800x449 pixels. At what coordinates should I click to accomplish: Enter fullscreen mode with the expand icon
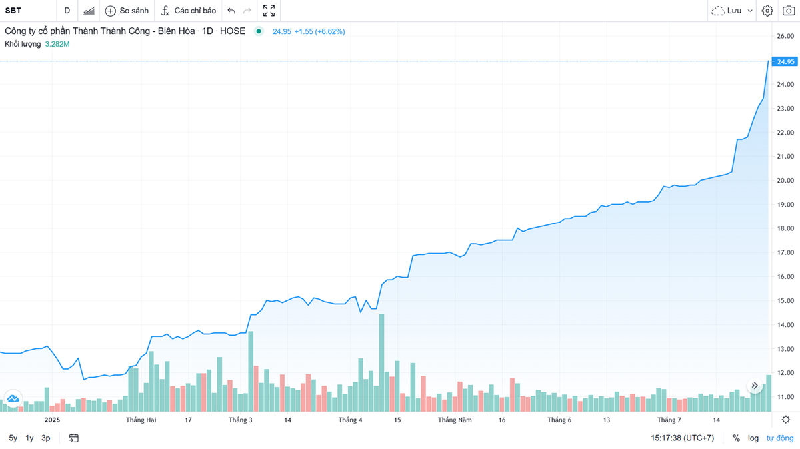269,11
